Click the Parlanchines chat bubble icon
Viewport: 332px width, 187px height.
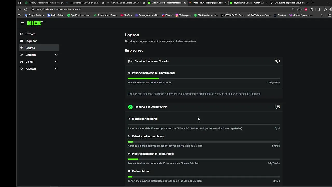129,171
